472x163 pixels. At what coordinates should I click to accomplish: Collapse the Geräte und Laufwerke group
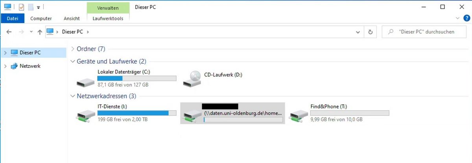[x=73, y=62]
